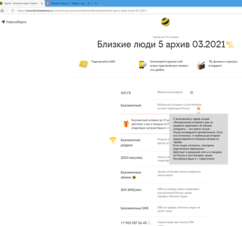Click the gray help icon beside 100 ГБ

(192, 92)
